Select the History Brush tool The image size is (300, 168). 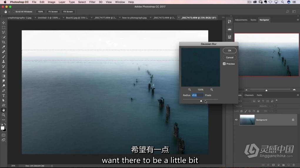[4, 66]
